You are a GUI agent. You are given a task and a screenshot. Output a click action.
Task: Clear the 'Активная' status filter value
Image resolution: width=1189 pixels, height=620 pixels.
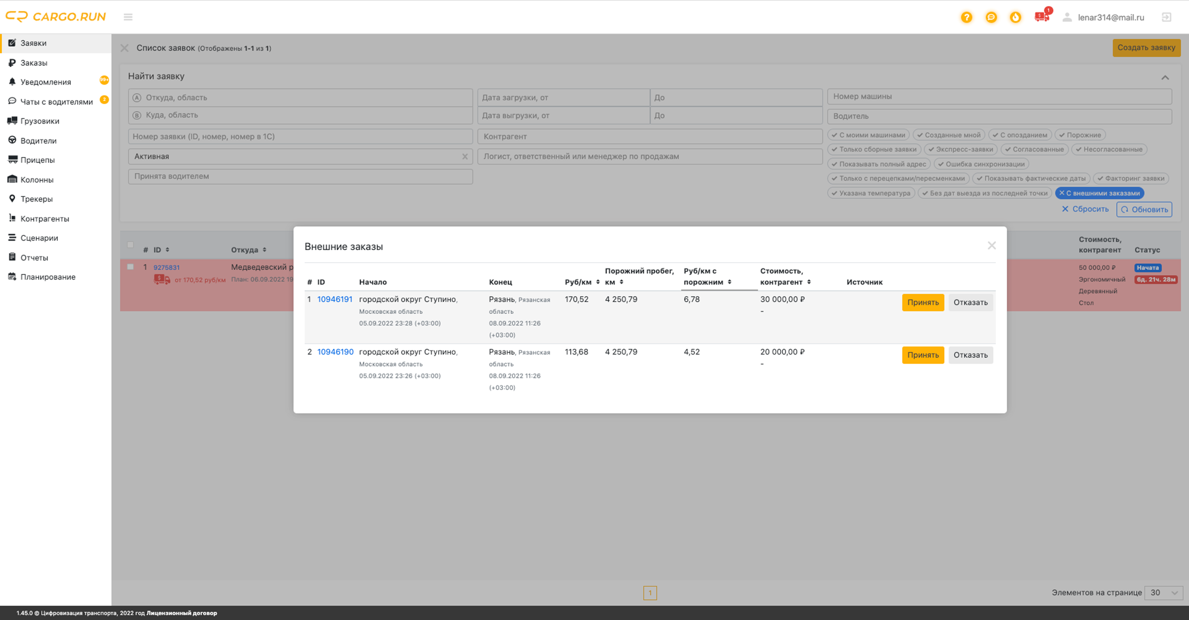(x=465, y=156)
